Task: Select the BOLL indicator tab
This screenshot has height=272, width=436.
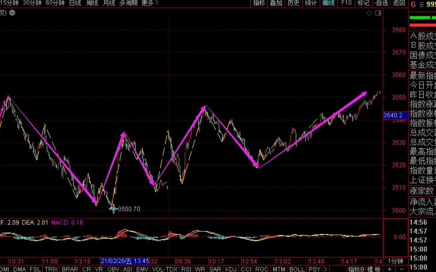Action: coord(297,269)
